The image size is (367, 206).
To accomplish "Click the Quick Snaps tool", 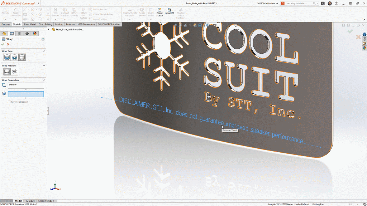I will coord(151,12).
